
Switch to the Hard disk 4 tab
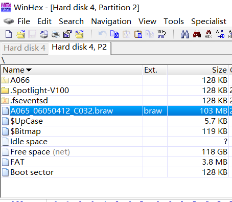25,48
